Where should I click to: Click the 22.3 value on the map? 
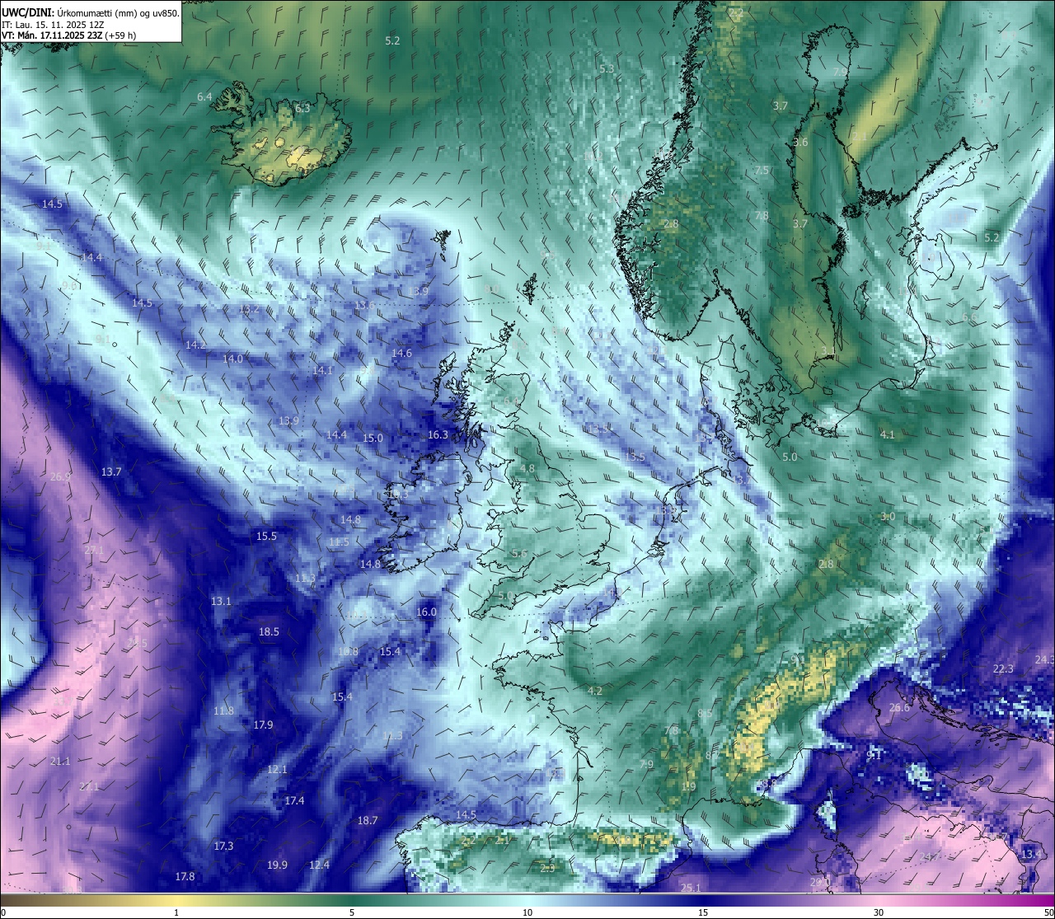point(1003,669)
